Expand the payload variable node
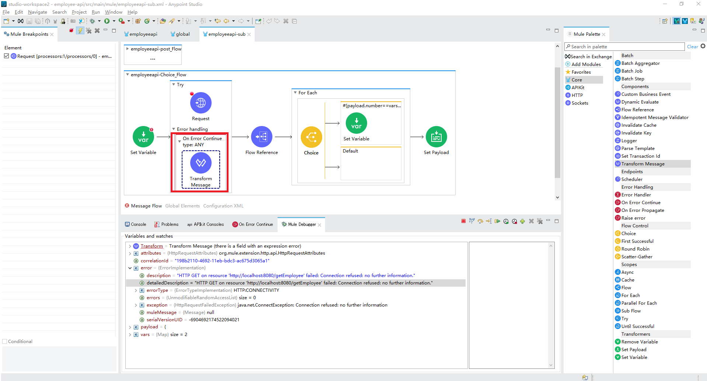 click(x=130, y=327)
